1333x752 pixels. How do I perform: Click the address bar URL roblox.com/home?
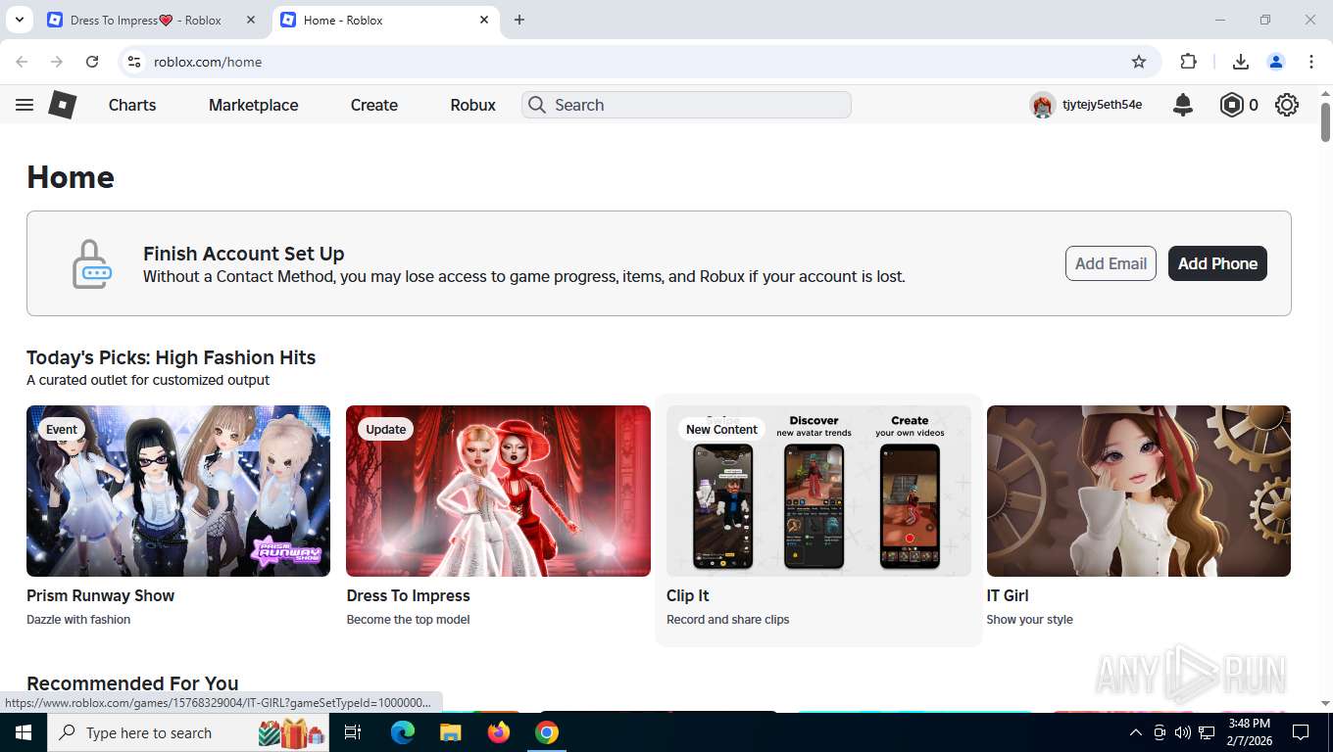208,62
